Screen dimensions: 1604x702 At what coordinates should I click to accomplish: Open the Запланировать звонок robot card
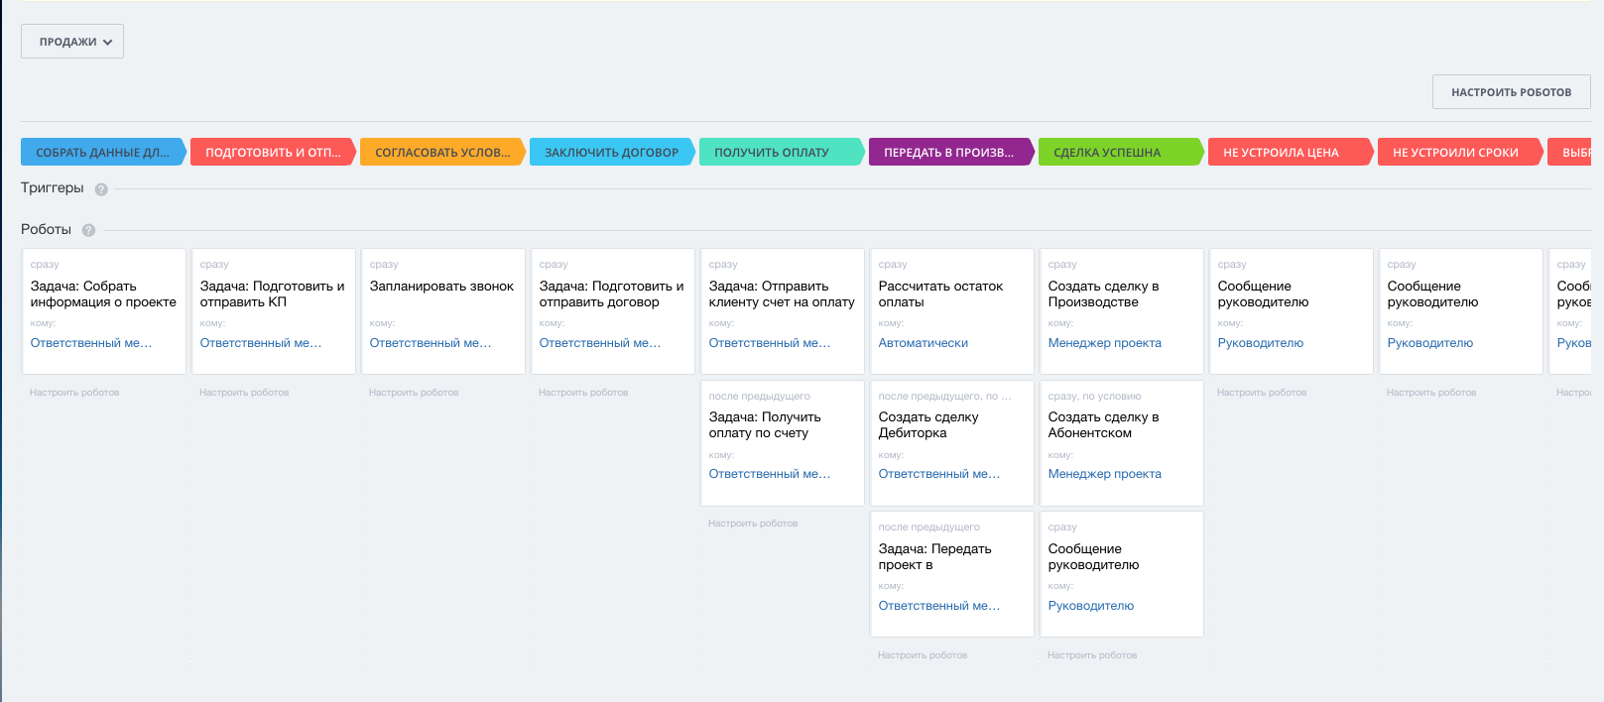441,287
